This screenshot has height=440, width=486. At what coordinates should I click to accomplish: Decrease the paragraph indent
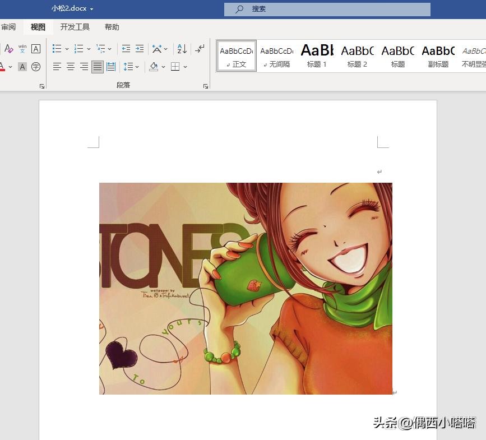tap(126, 49)
